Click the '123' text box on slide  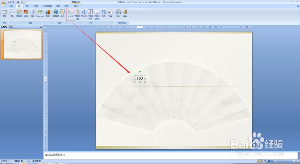click(140, 79)
